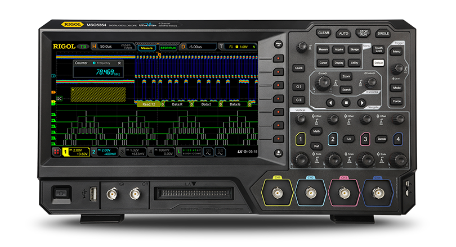456x247 pixels.
Task: Toggle channel 2 with the blue button
Action: pyautogui.click(x=333, y=138)
